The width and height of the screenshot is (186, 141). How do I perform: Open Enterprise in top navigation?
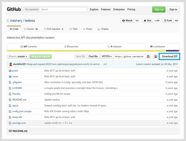tap(119, 9)
